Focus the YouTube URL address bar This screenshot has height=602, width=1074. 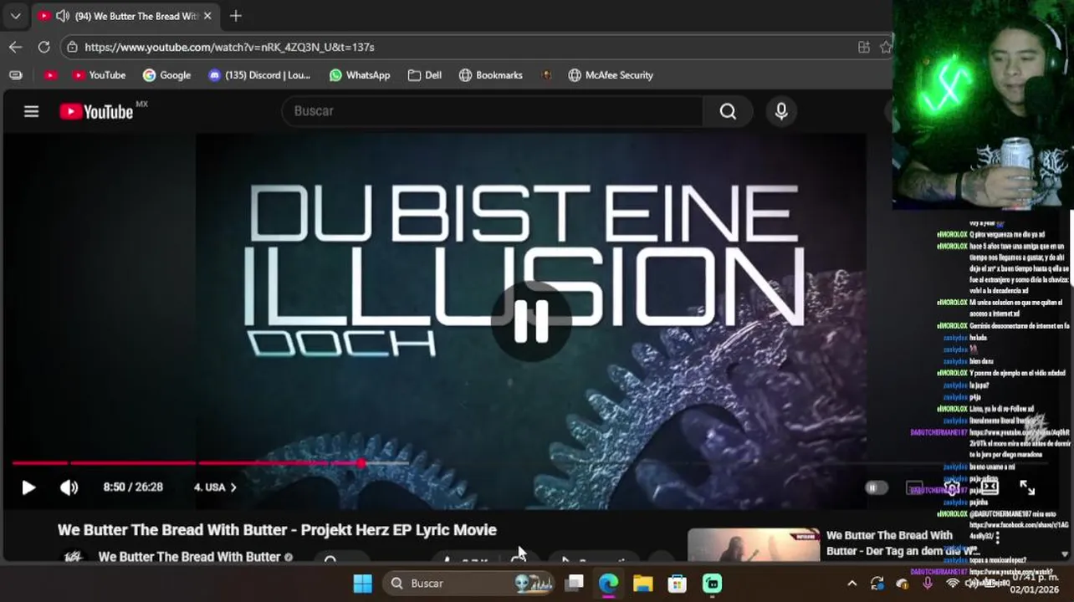[460, 47]
